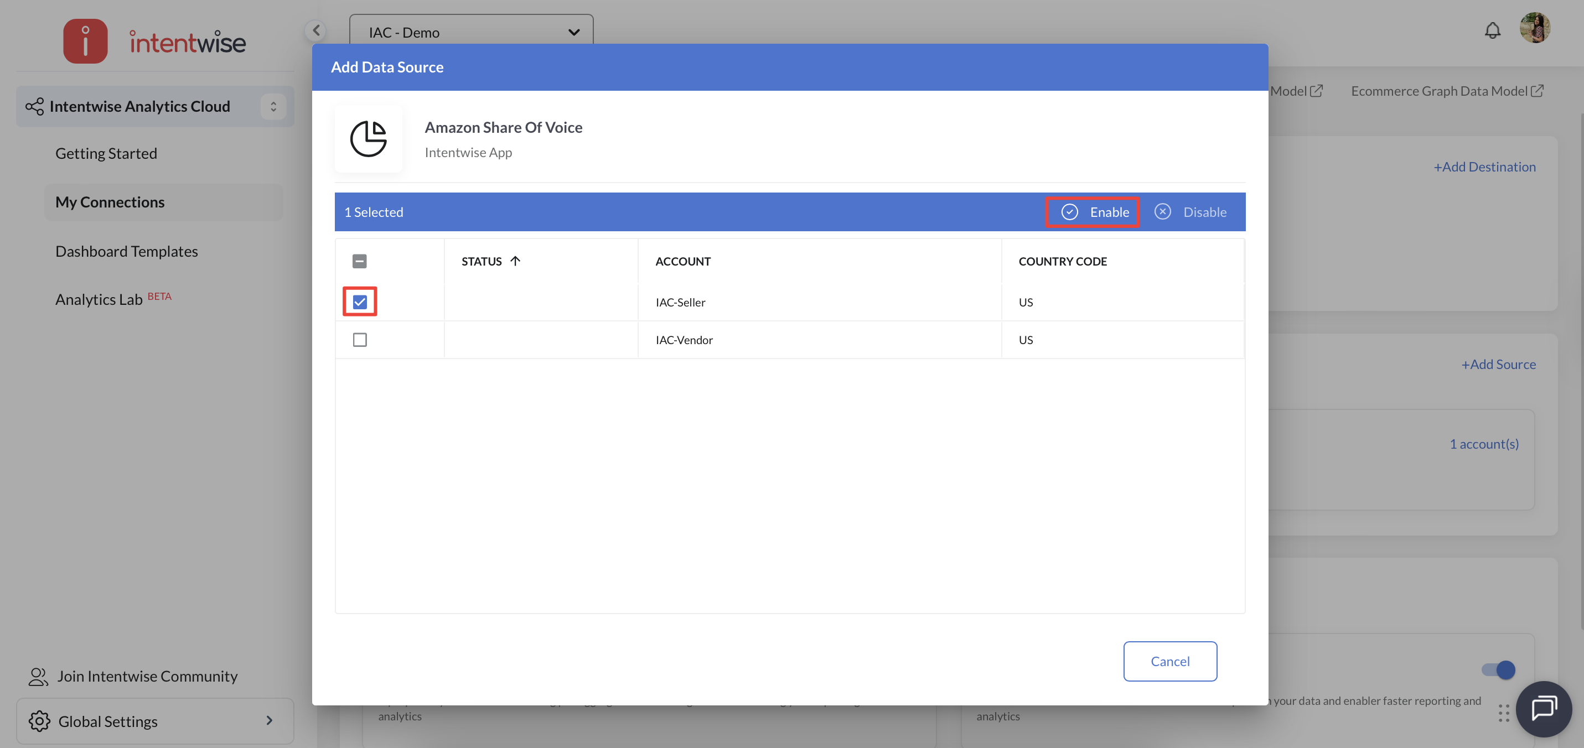Open the IAC - Demo account dropdown
The image size is (1584, 748).
point(471,32)
